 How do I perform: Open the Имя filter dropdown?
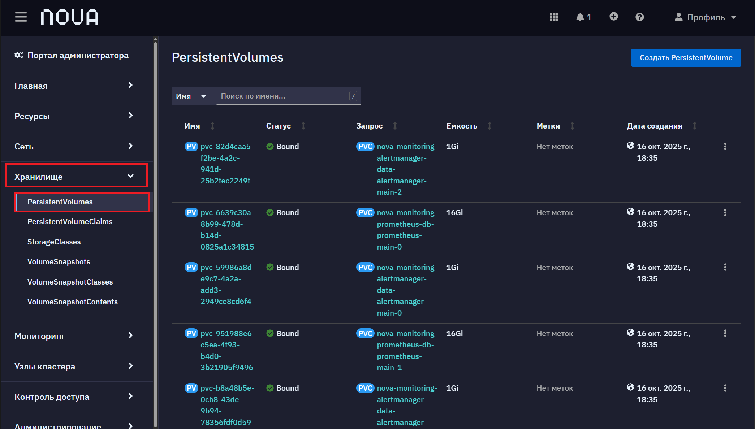(193, 96)
